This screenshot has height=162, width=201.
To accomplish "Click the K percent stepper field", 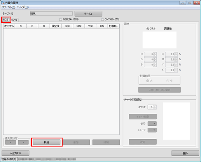I will tap(171, 70).
